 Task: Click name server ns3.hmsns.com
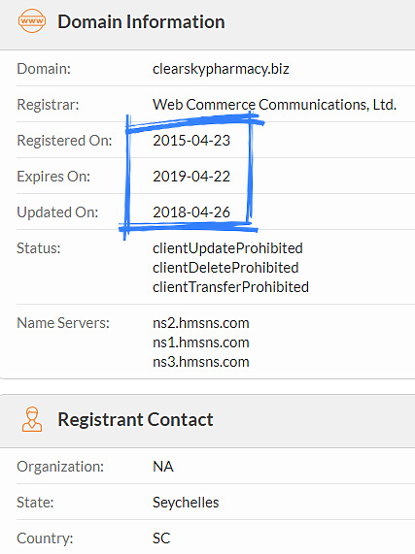click(x=201, y=362)
